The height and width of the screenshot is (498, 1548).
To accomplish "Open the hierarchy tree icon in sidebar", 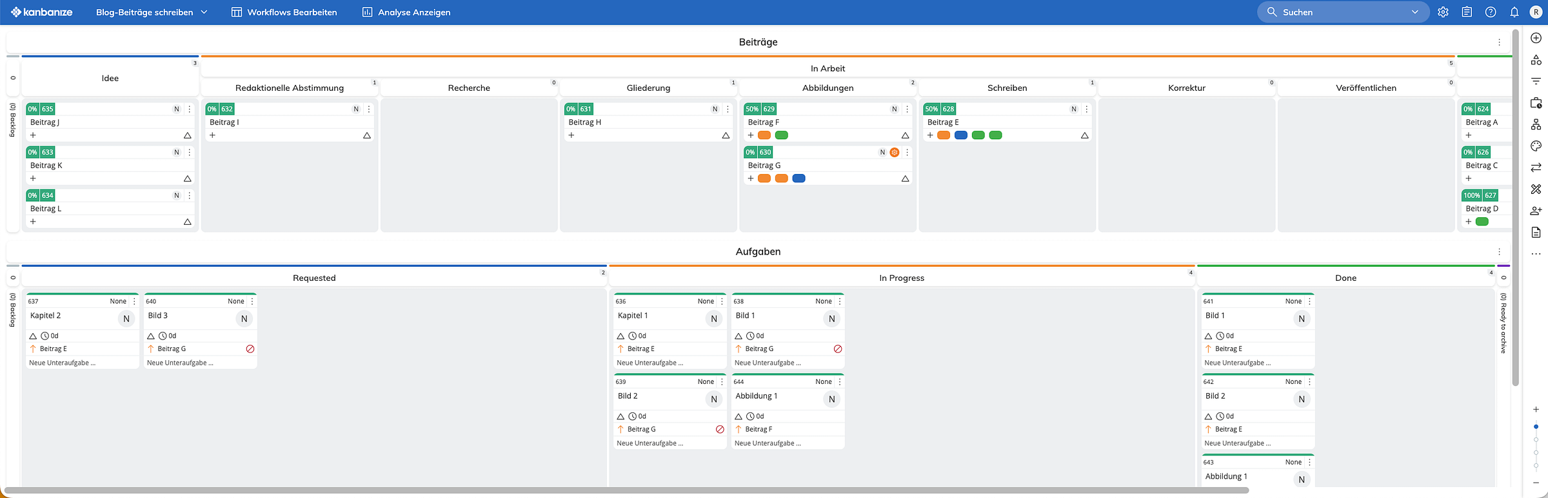I will (x=1536, y=124).
